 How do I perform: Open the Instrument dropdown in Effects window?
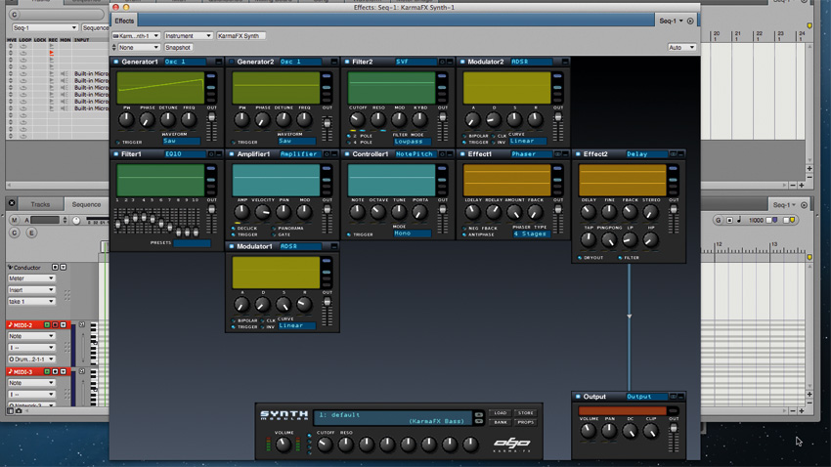(x=188, y=35)
